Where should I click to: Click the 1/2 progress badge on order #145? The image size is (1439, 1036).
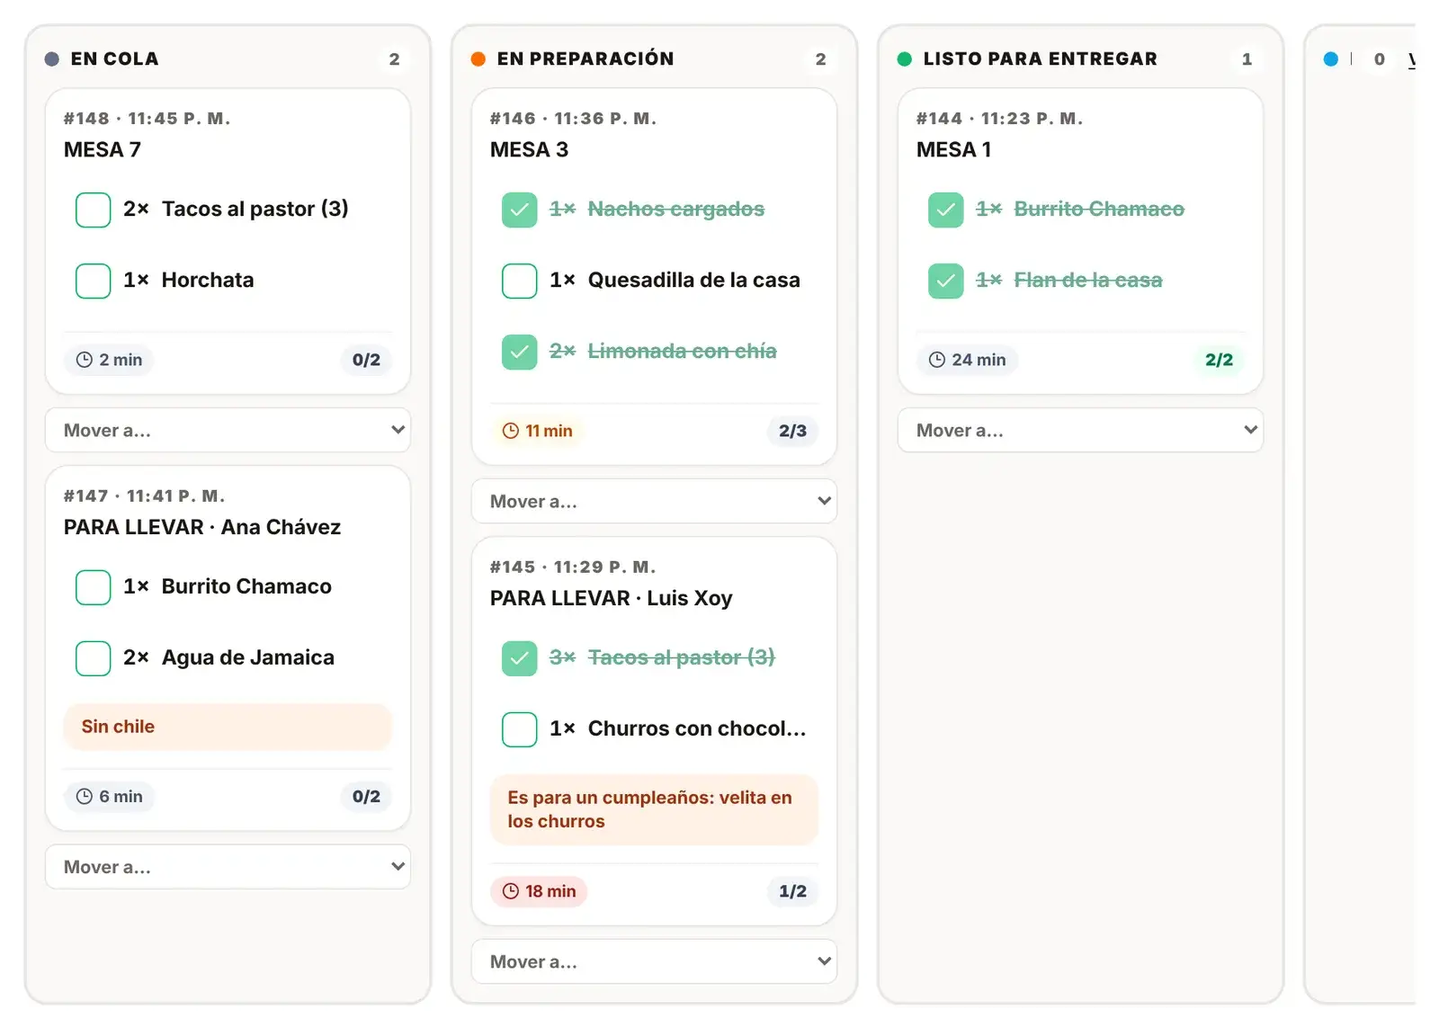(x=792, y=891)
